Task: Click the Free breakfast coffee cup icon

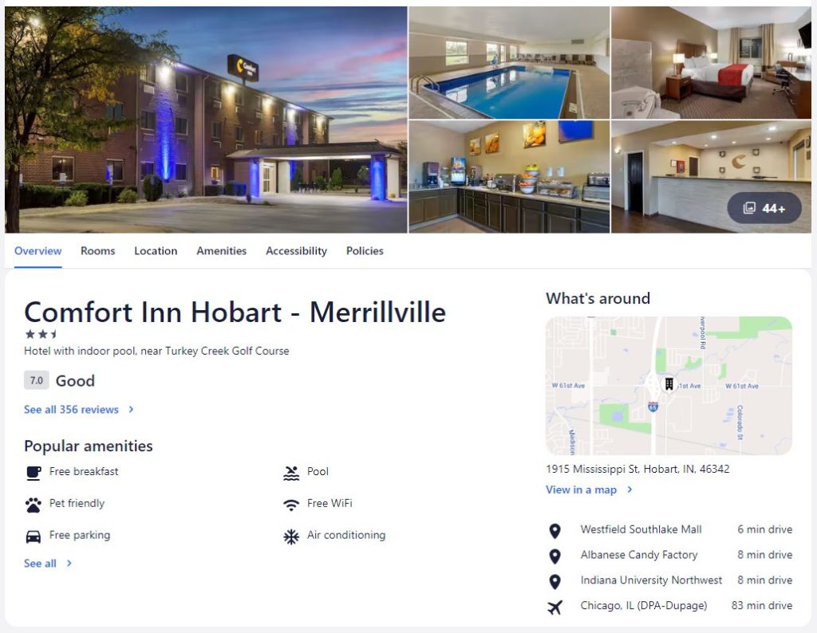Action: click(34, 473)
